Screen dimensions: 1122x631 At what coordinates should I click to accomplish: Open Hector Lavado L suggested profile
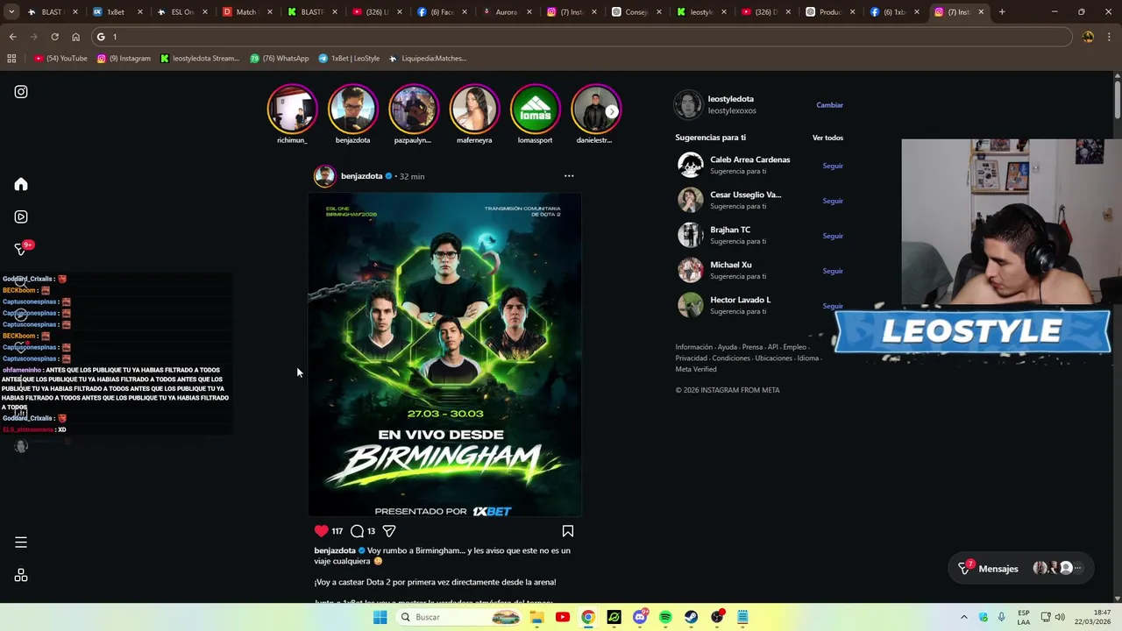740,300
